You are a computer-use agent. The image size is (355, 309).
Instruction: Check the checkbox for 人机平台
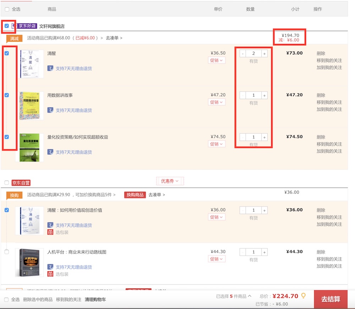click(6, 252)
